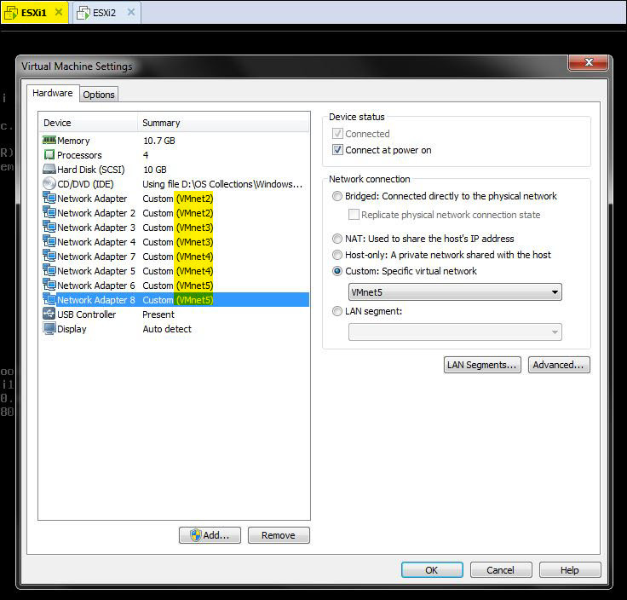This screenshot has width=627, height=600.
Task: Select USB Controller 'Present' summary
Action: click(x=158, y=314)
